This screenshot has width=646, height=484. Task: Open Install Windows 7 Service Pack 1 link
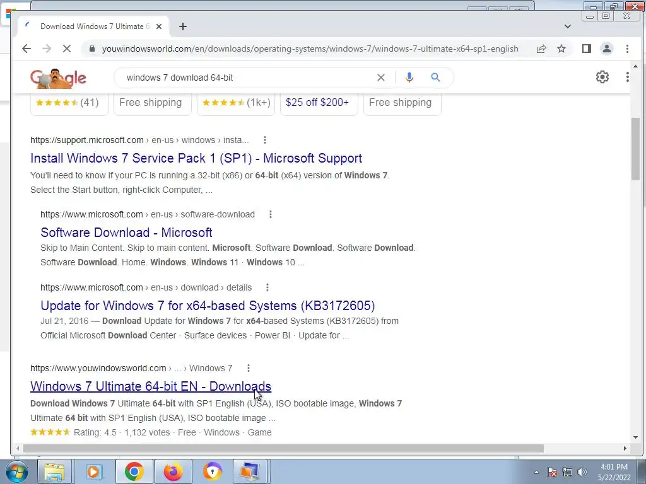196,158
